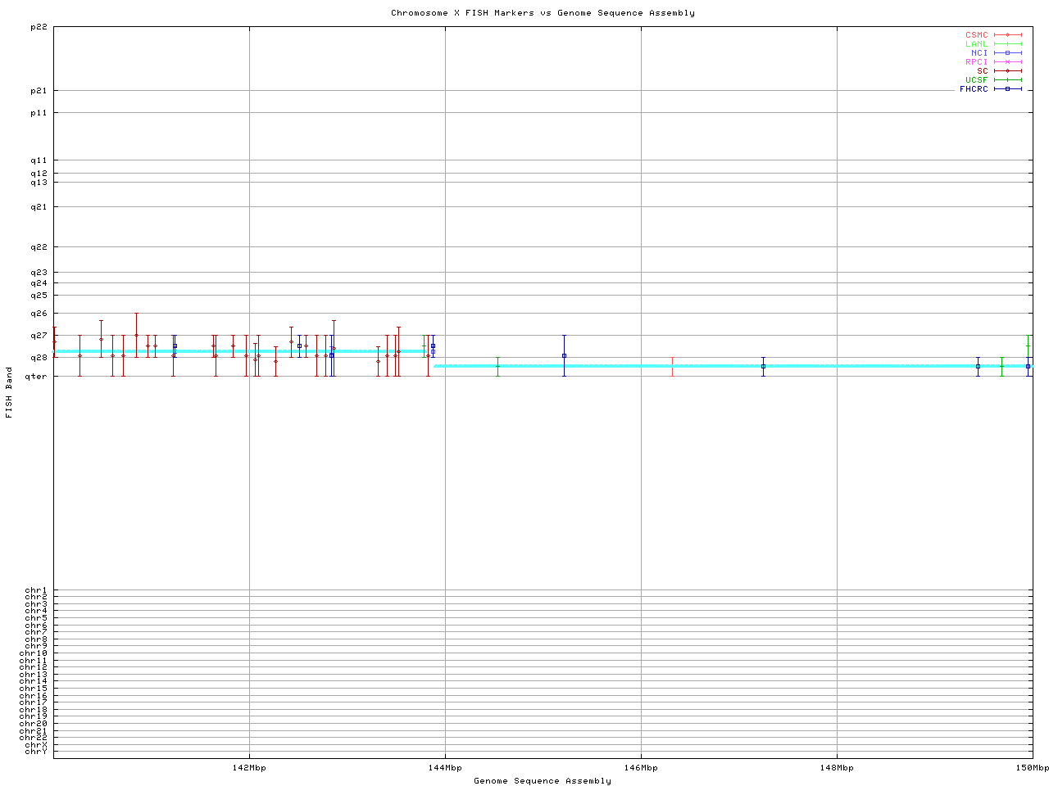The image size is (1049, 786).
Task: Click the chart title text
Action: pyautogui.click(x=543, y=13)
